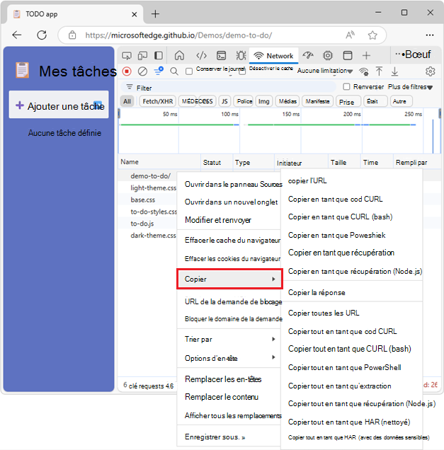
Task: Choose Ouvrir dans un nouvel onglet
Action: 229,202
